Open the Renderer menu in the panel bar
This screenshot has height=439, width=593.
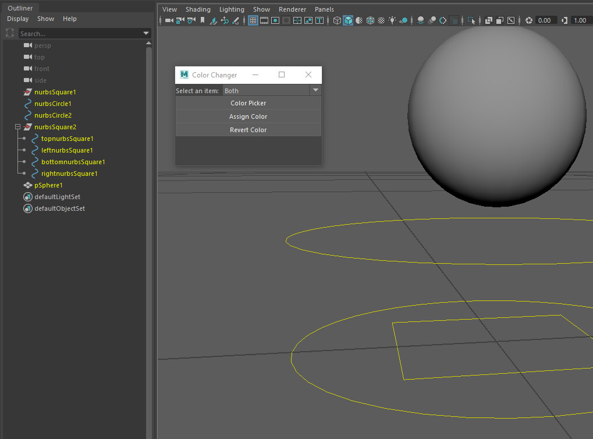(x=292, y=9)
